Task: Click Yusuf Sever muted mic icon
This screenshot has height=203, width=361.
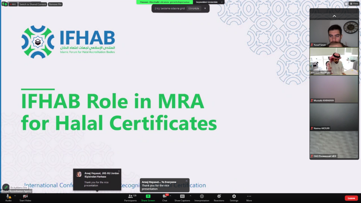Action: click(312, 45)
